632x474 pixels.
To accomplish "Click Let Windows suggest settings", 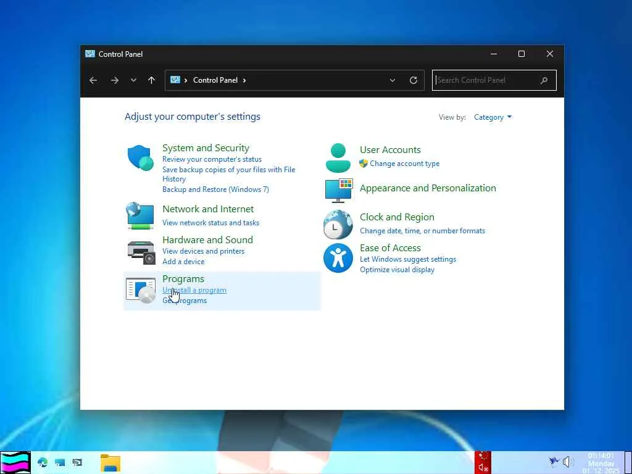I will coord(408,259).
